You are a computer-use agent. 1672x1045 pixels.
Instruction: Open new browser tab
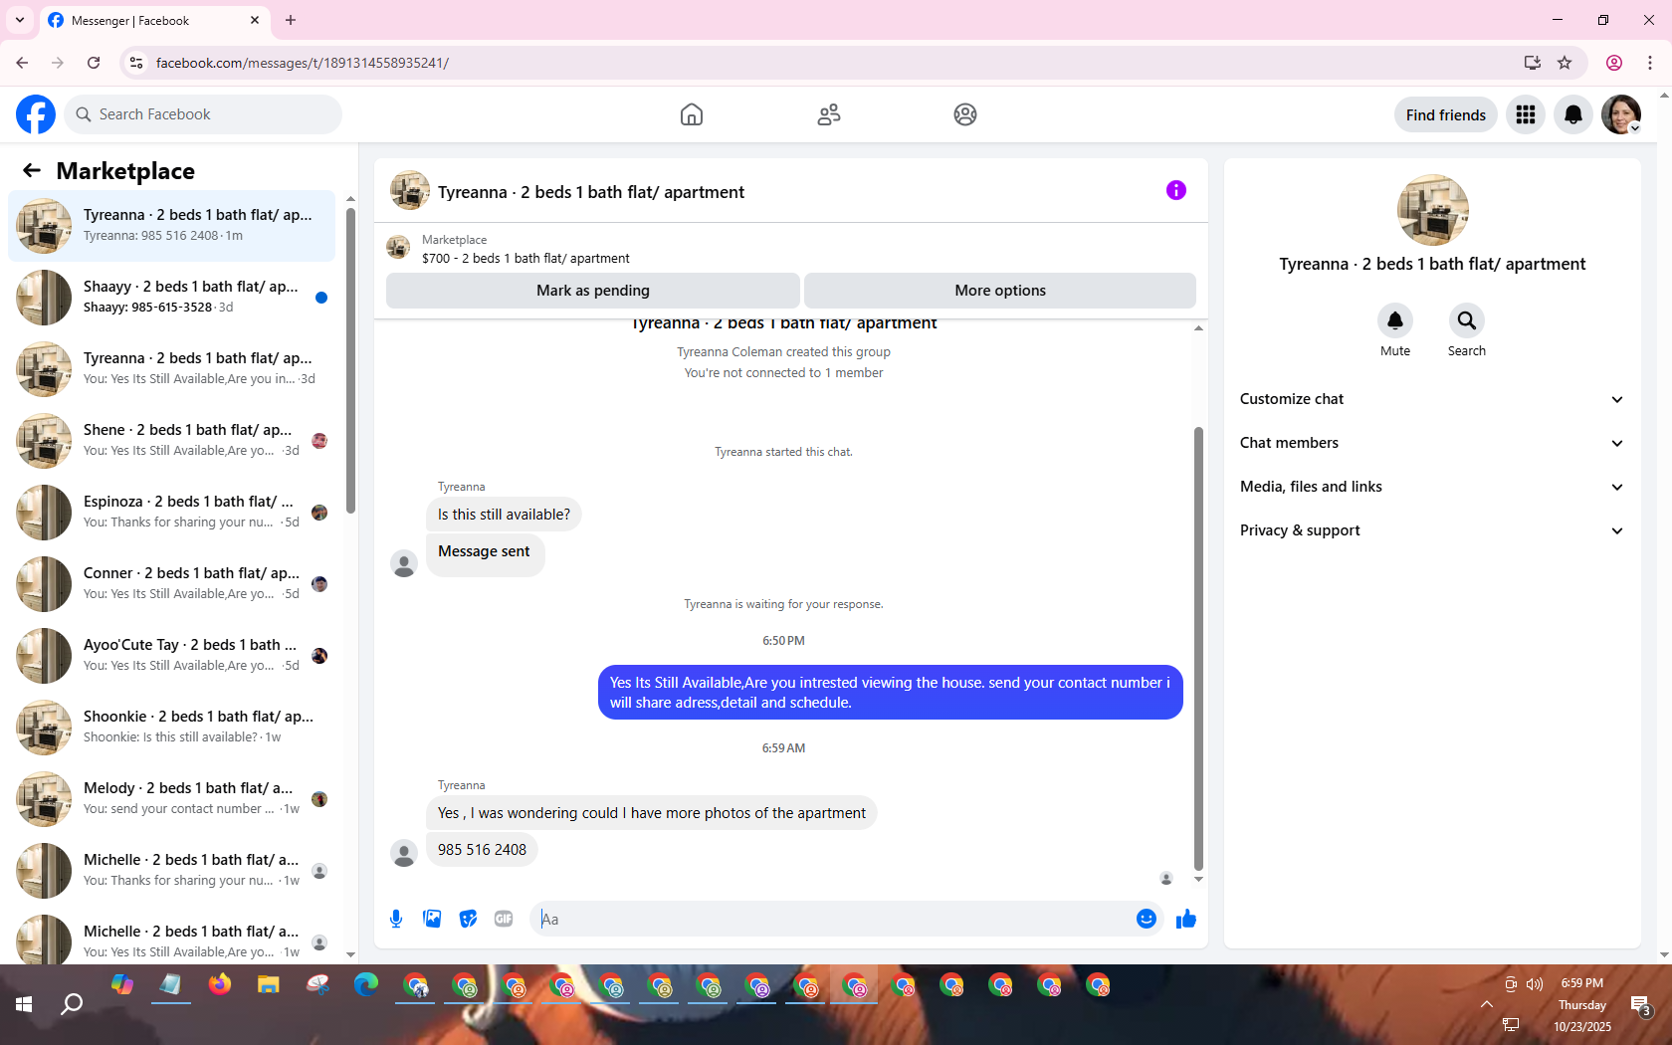291,20
